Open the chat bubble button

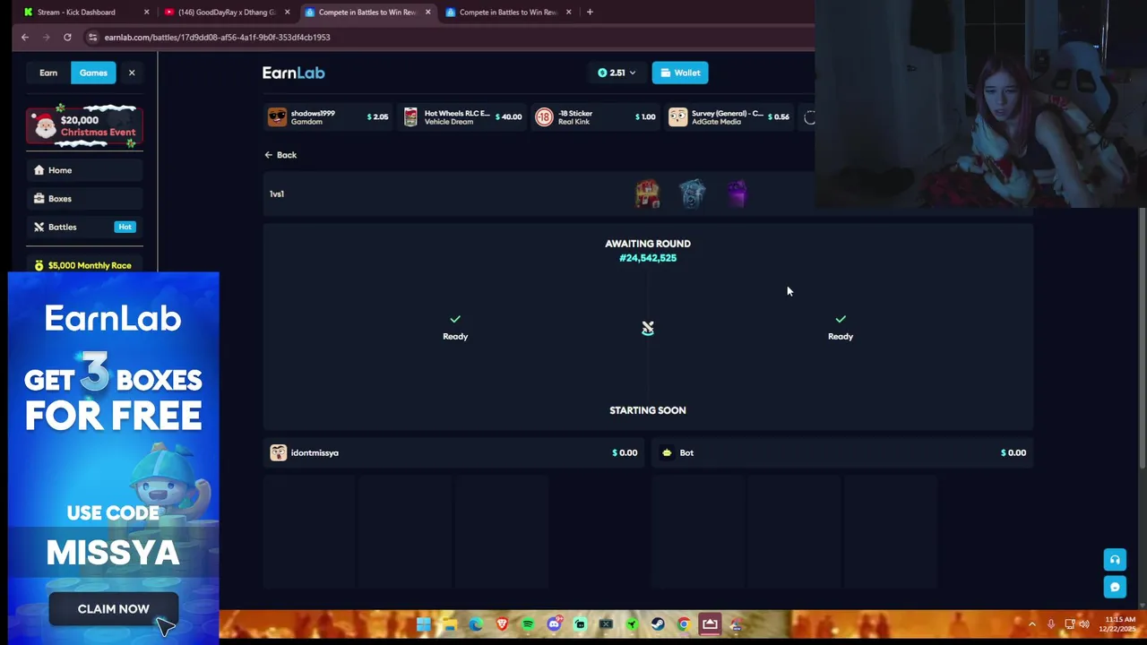1115,588
